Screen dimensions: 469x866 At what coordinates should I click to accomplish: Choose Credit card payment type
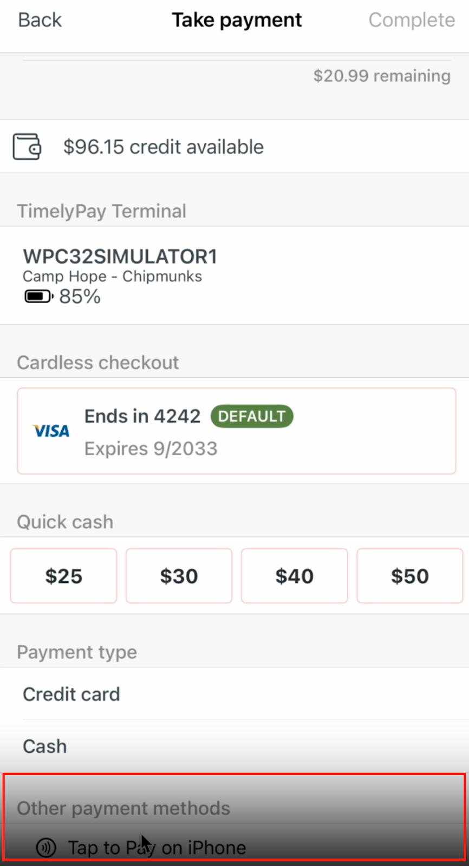pyautogui.click(x=234, y=694)
